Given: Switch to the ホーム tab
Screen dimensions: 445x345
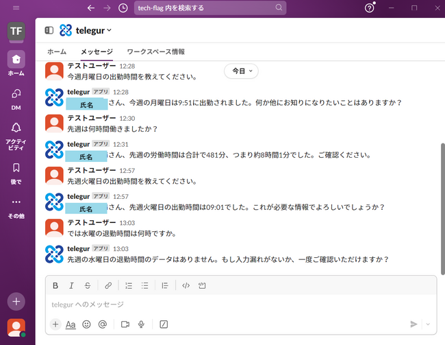Looking at the screenshot, I should [57, 51].
